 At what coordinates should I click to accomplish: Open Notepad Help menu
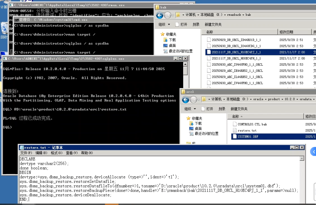click(87, 153)
